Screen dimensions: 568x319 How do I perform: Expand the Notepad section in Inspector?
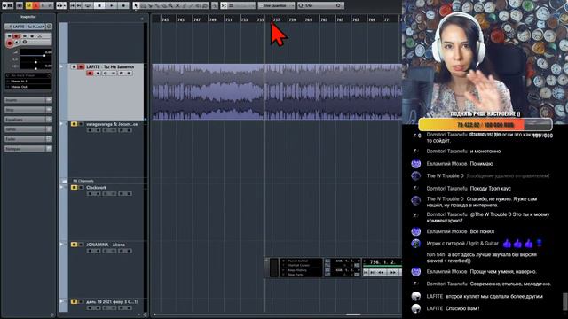pos(28,149)
